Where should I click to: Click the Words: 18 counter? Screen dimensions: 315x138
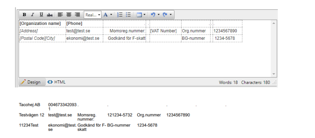click(228, 82)
